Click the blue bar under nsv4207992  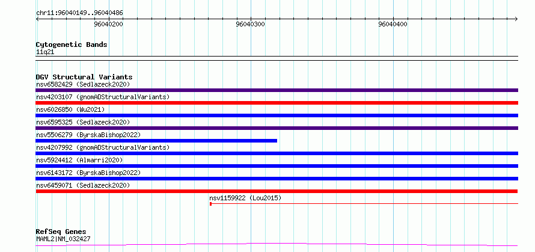point(277,153)
